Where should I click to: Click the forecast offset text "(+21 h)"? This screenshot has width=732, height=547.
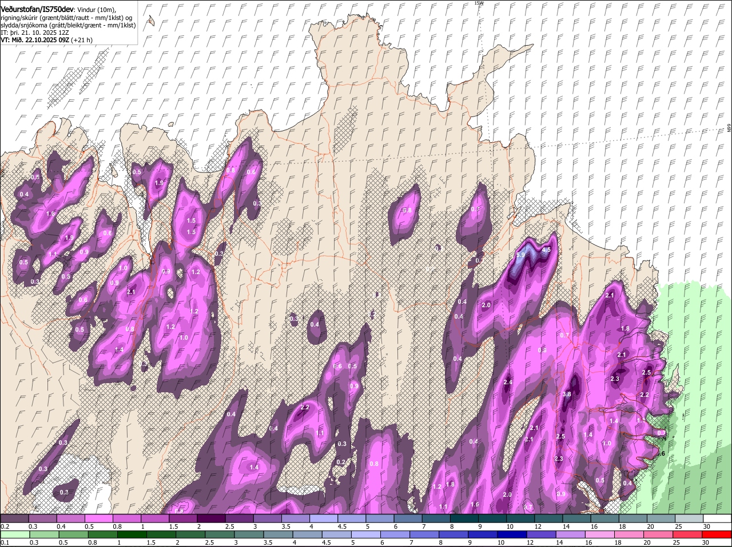pos(82,41)
